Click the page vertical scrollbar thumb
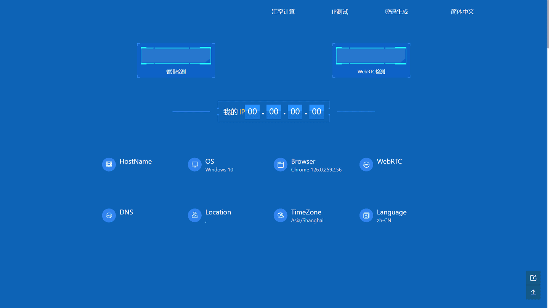Image resolution: width=549 pixels, height=308 pixels. (x=547, y=24)
